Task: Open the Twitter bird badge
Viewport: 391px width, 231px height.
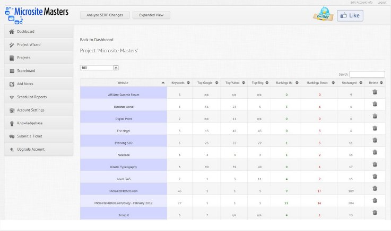Action: click(324, 14)
